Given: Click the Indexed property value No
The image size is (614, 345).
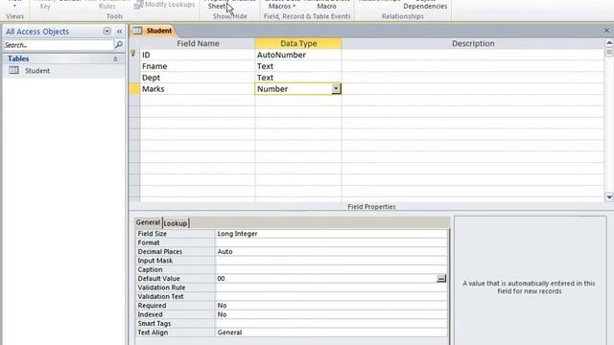Looking at the screenshot, I should coord(331,314).
